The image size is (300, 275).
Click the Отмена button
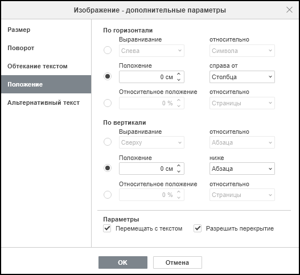point(178,262)
